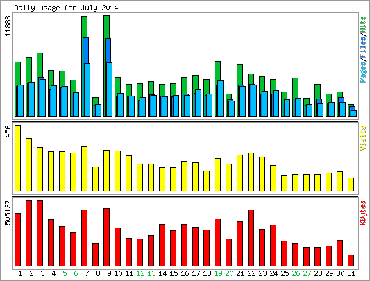The width and height of the screenshot is (370, 281).
Task: Select the red KBytes bar for day 14
Action: (162, 246)
